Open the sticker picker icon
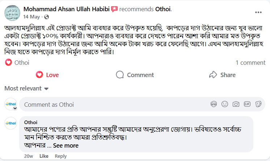 pos(258,104)
